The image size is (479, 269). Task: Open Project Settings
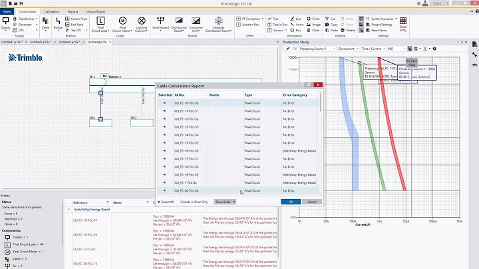coord(379,25)
